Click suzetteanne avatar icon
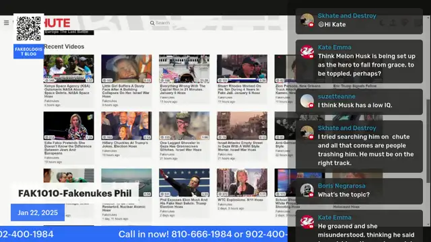The image size is (431, 242). pos(307,101)
